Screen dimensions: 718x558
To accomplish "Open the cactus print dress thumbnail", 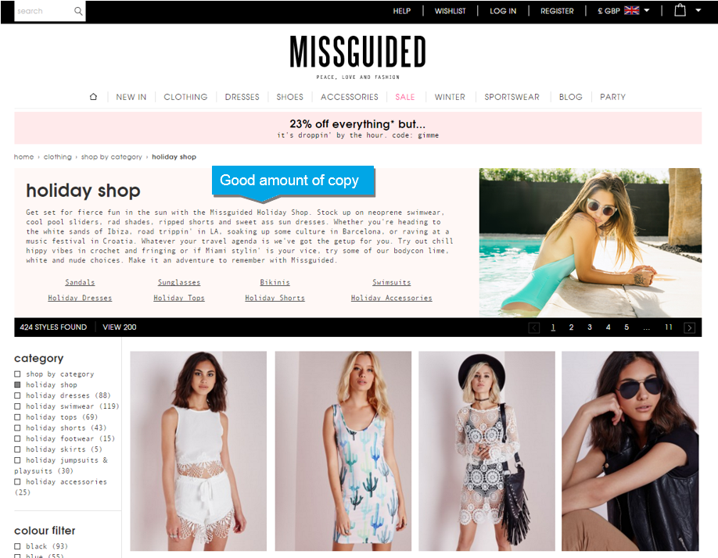I will tap(343, 451).
